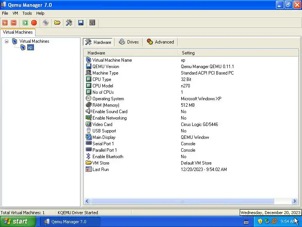Click the Serial Port 1 connector icon
This screenshot has height=227, width=302.
click(89, 143)
